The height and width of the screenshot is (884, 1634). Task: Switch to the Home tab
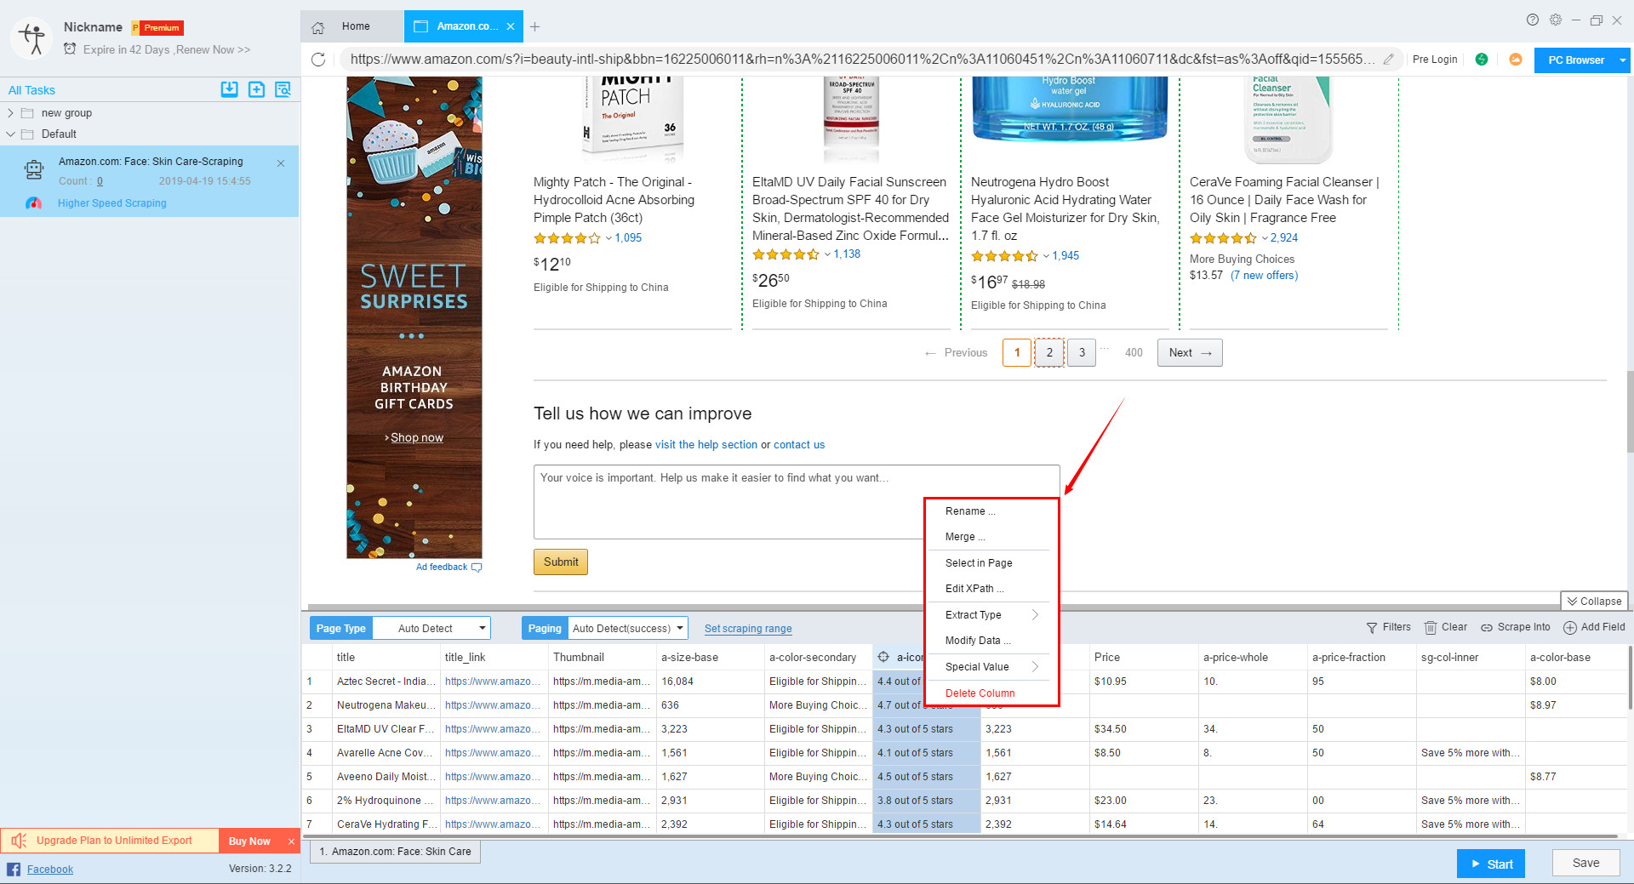(352, 26)
